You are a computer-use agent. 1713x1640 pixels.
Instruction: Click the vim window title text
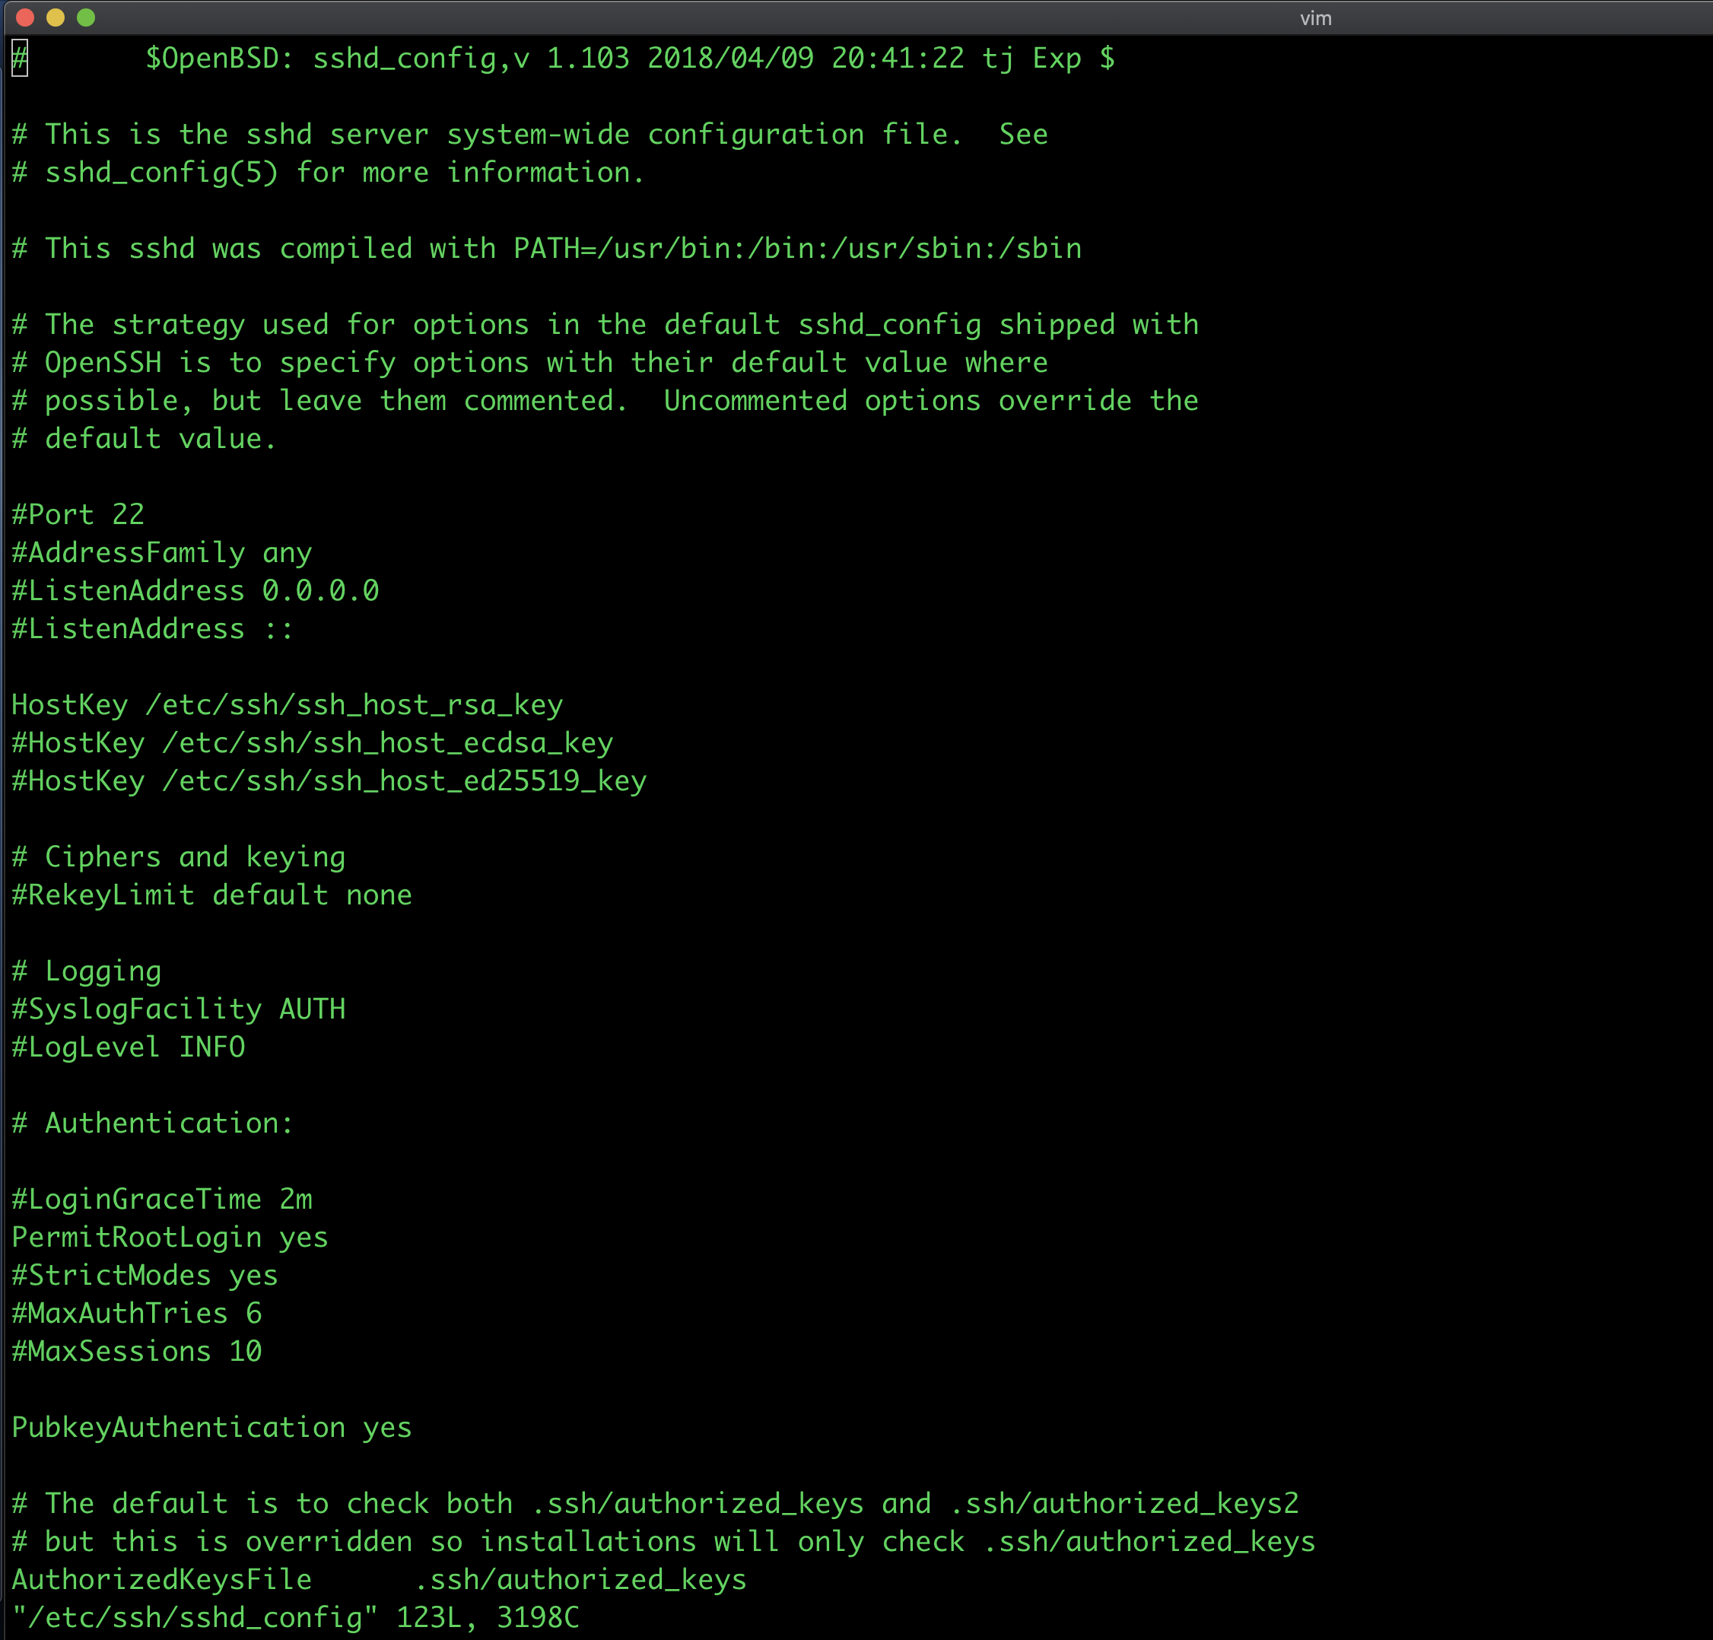(x=1315, y=18)
